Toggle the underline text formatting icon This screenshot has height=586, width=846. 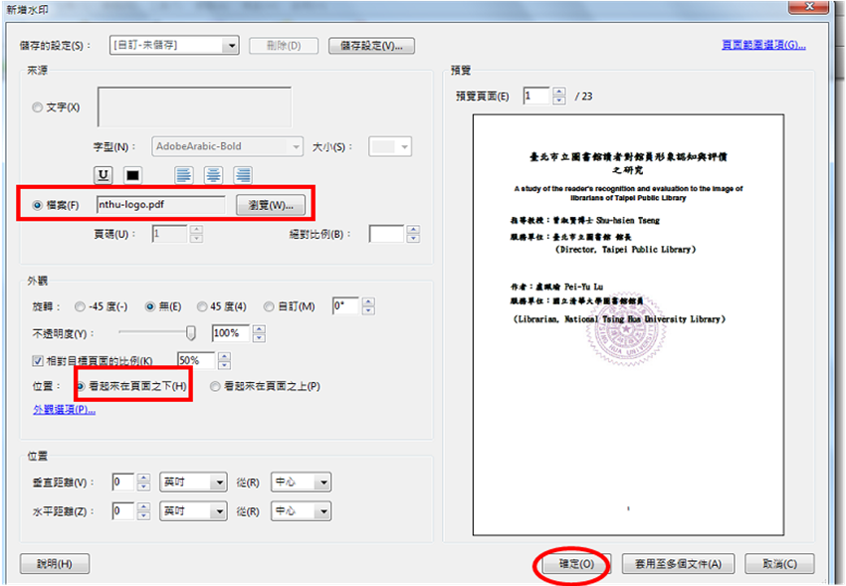point(103,175)
